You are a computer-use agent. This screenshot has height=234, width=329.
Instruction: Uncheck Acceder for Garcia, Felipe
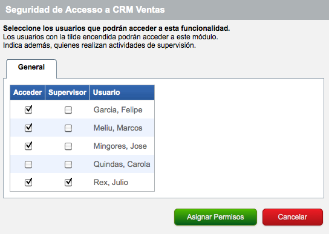tap(28, 110)
